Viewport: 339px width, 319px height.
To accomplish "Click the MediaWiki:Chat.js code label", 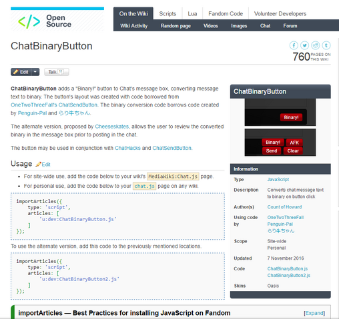I will point(173,176).
